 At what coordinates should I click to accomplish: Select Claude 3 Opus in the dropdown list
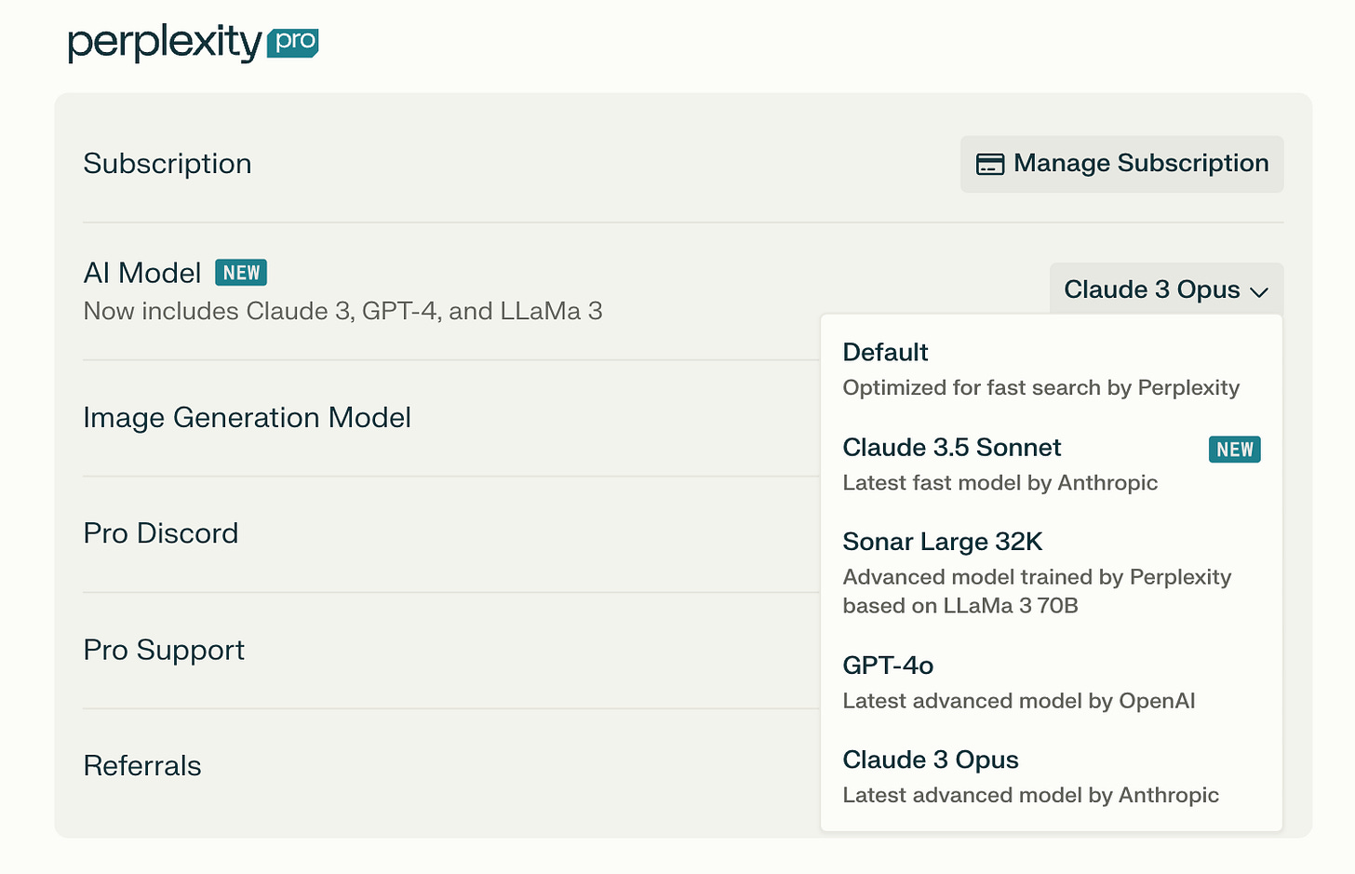1030,776
